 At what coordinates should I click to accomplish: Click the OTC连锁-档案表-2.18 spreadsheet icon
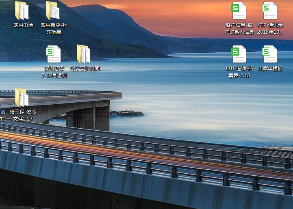pyautogui.click(x=239, y=54)
